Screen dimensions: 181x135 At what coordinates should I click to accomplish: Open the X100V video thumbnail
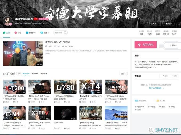[x=40, y=113]
